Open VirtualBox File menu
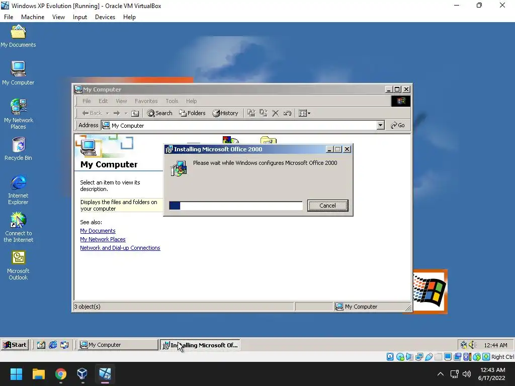The image size is (515, 386). click(9, 17)
